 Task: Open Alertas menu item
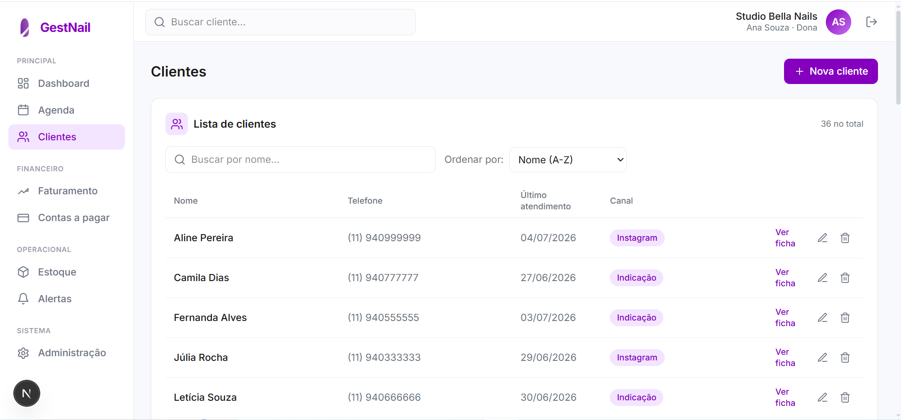click(x=67, y=299)
